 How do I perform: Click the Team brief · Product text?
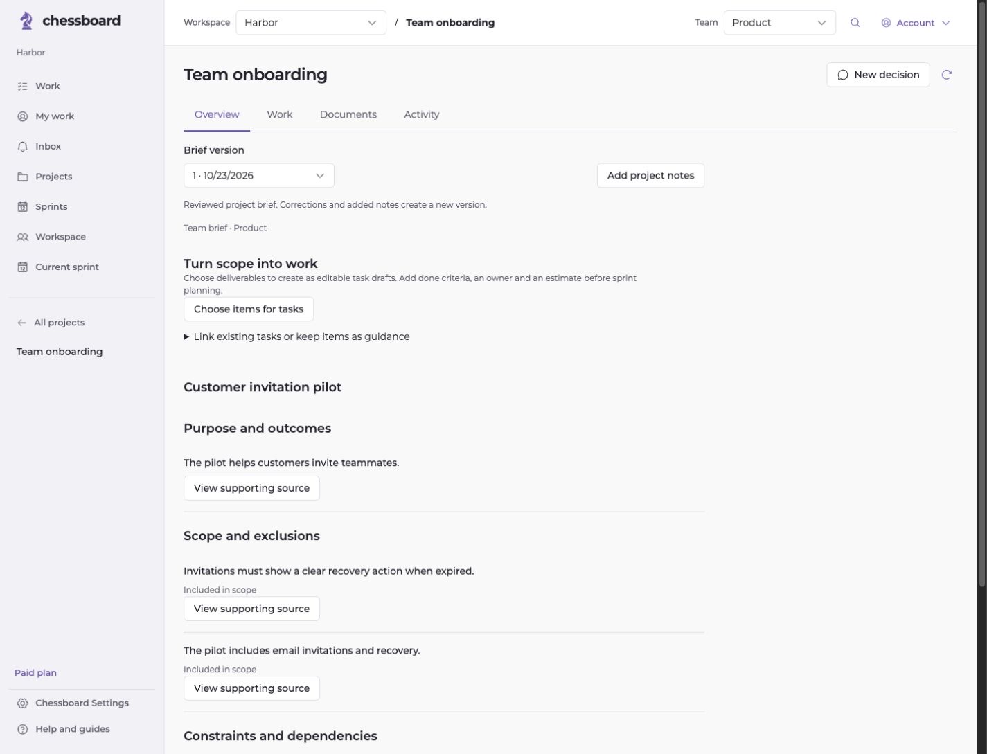(225, 228)
